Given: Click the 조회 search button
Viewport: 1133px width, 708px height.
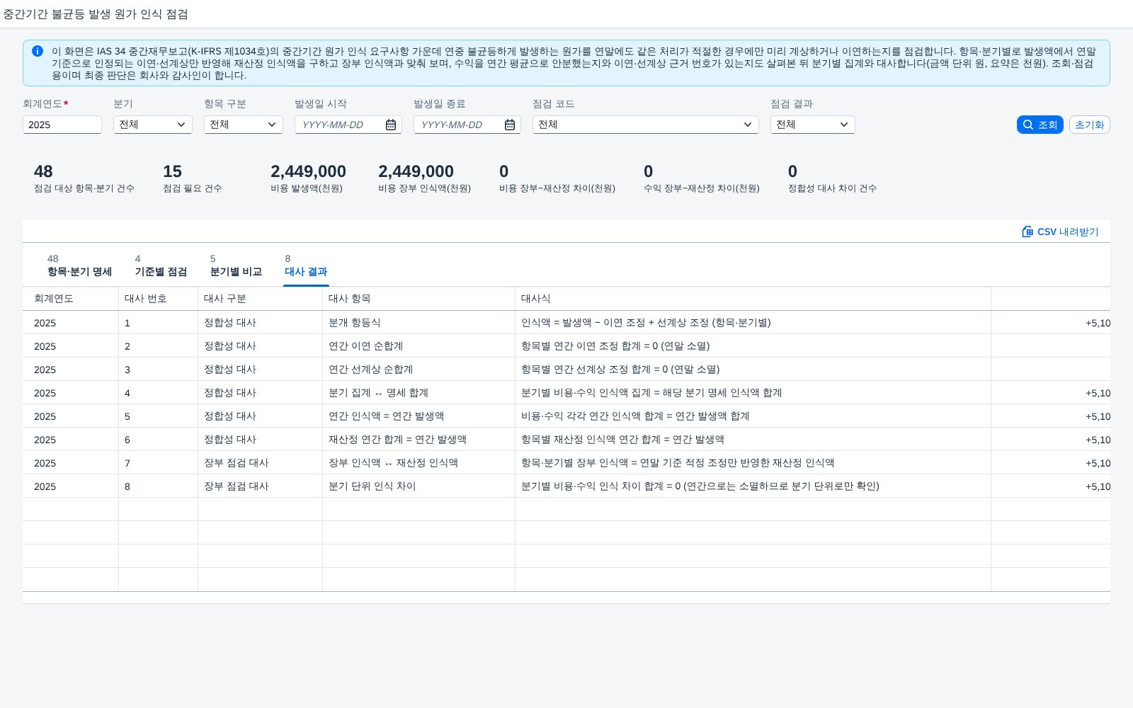Looking at the screenshot, I should coord(1040,125).
